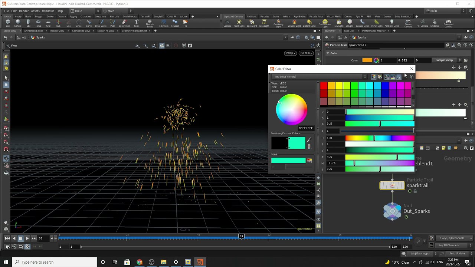
Task: Open the Assets menu
Action: [35, 11]
